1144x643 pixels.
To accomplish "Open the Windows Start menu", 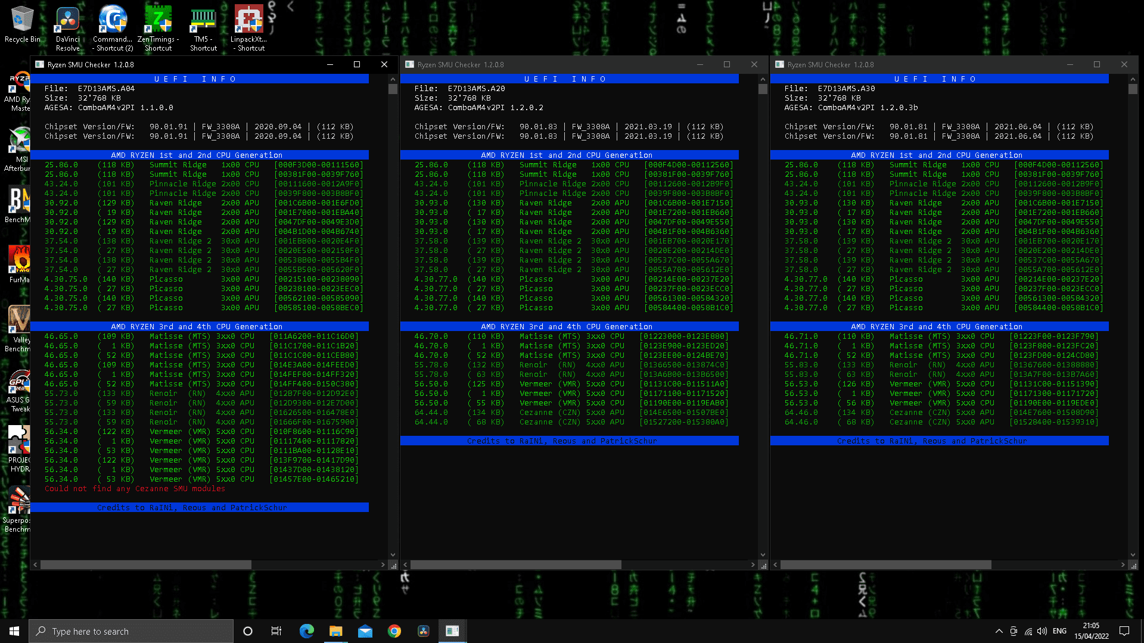I will [14, 631].
